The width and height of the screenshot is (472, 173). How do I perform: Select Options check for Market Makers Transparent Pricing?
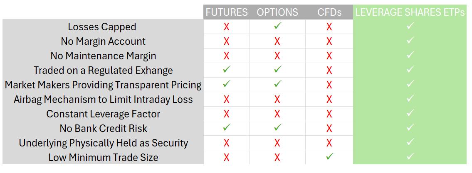pyautogui.click(x=277, y=84)
